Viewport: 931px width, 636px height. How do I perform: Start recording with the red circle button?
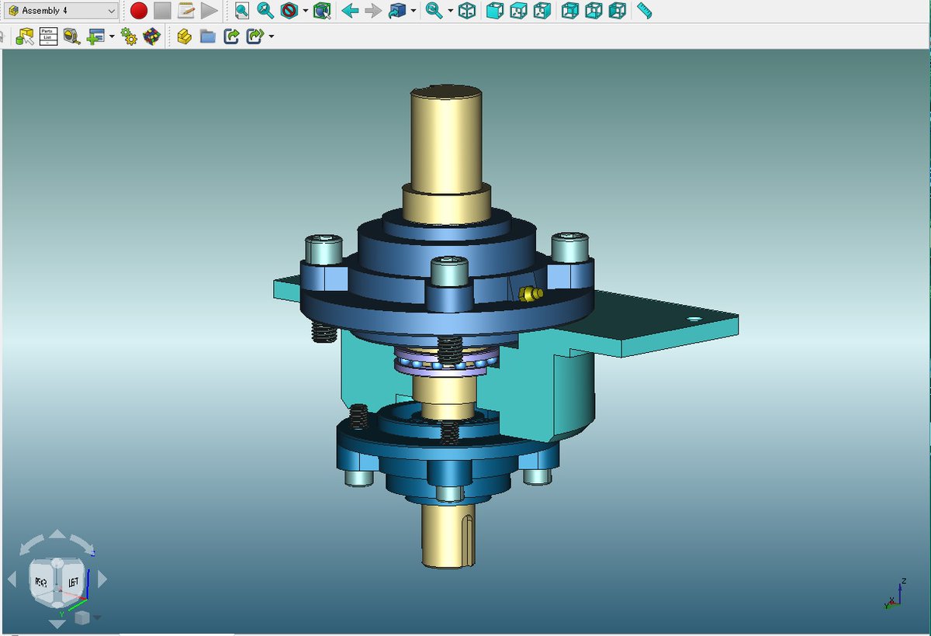(x=138, y=11)
